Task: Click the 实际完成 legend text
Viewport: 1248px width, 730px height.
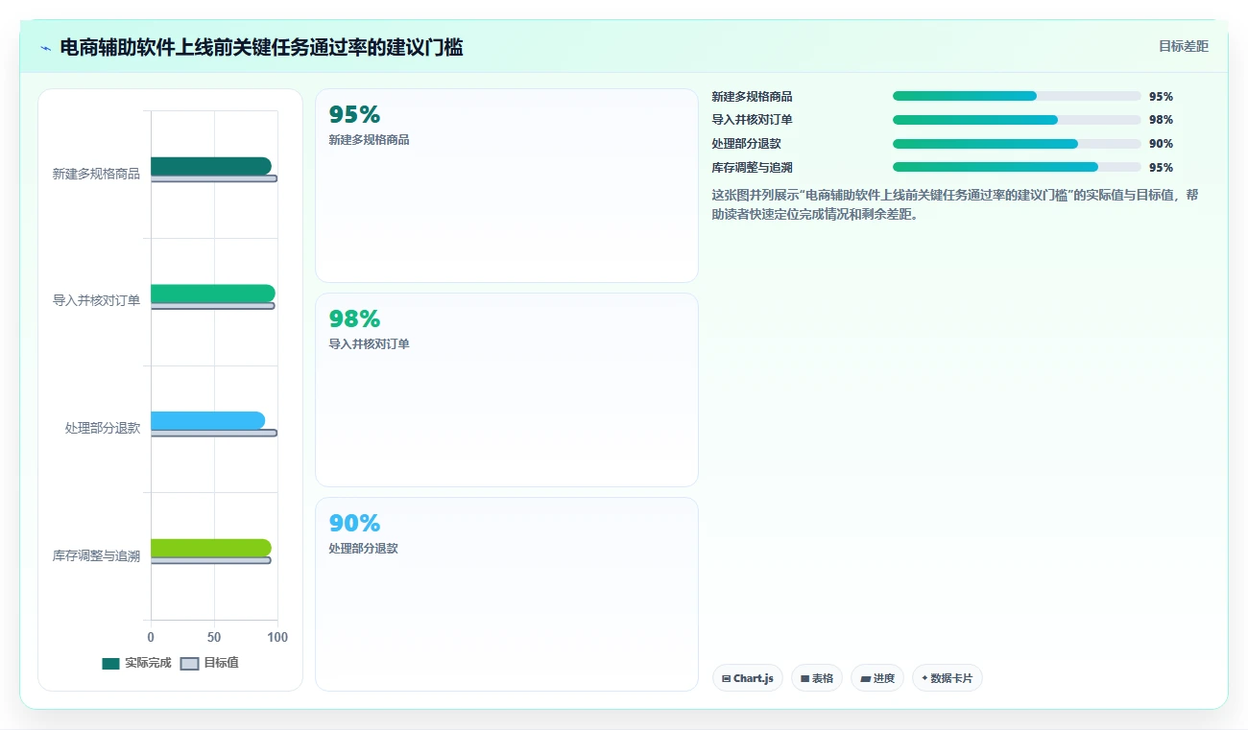Action: pos(148,663)
